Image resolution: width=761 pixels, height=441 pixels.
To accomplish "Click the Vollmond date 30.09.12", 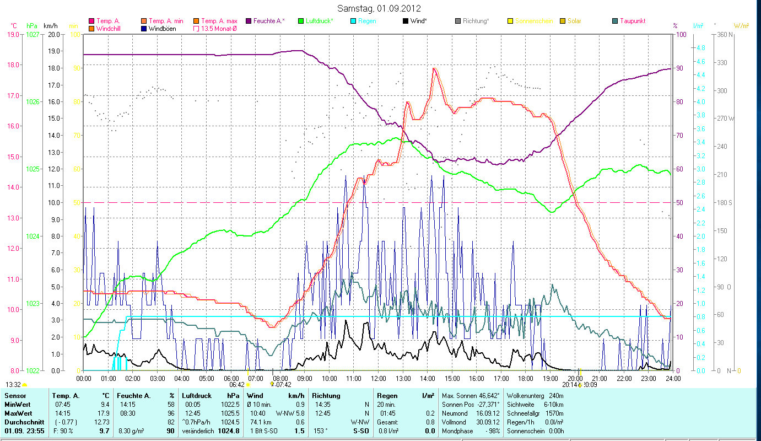I will click(x=487, y=422).
